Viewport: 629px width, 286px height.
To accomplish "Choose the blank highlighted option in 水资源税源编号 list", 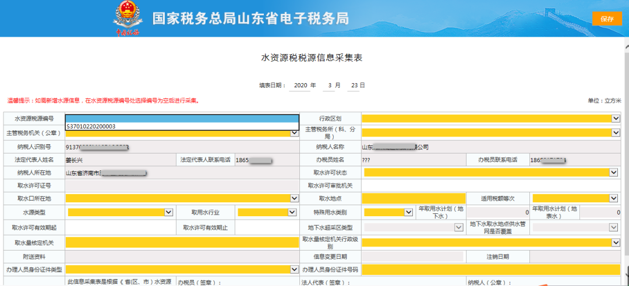I will pyautogui.click(x=182, y=118).
